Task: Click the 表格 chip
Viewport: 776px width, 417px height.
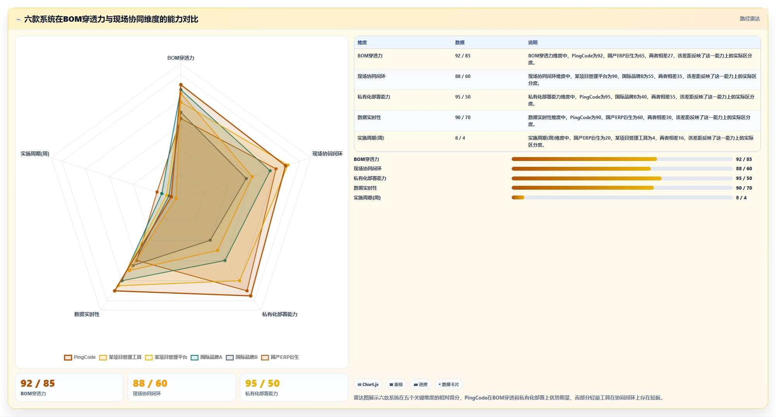Action: click(x=396, y=384)
